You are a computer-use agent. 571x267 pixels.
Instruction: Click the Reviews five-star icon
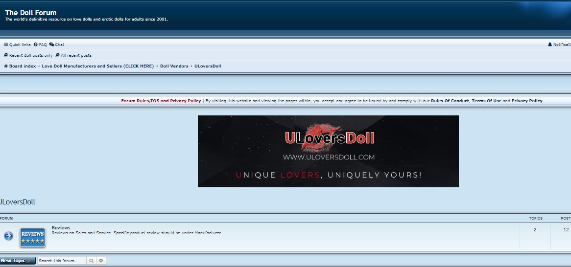point(32,237)
